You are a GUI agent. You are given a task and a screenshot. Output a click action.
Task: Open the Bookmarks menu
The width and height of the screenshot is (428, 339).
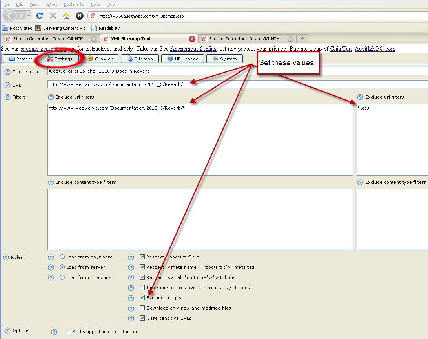pos(74,4)
